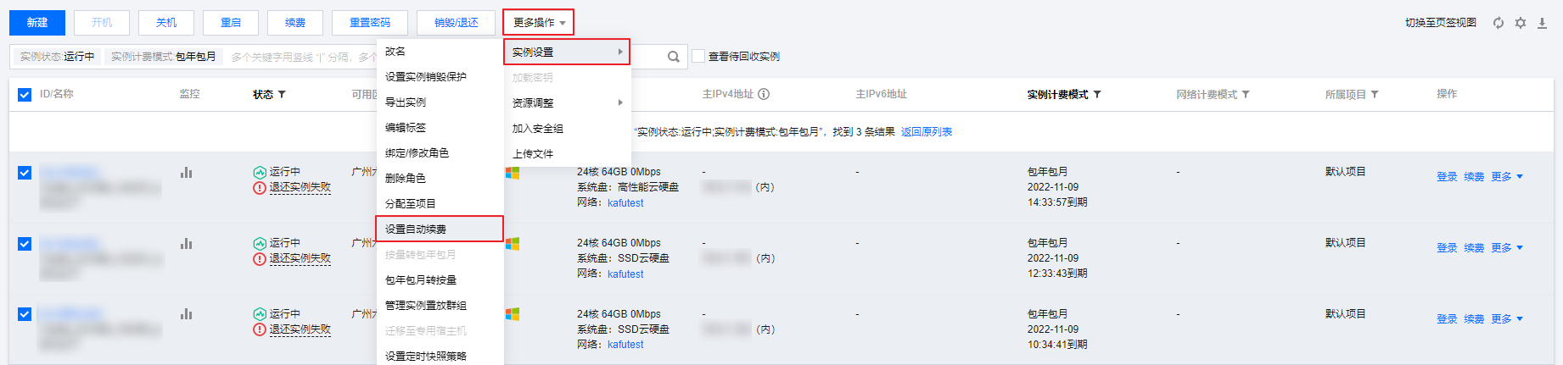Open monitoring chart icon of third instance

click(186, 314)
